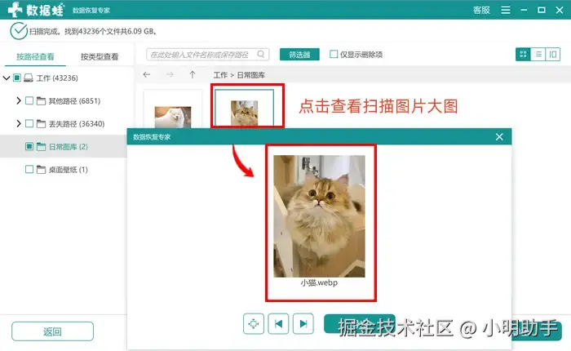
Task: Focus the file name search field
Action: (x=207, y=55)
